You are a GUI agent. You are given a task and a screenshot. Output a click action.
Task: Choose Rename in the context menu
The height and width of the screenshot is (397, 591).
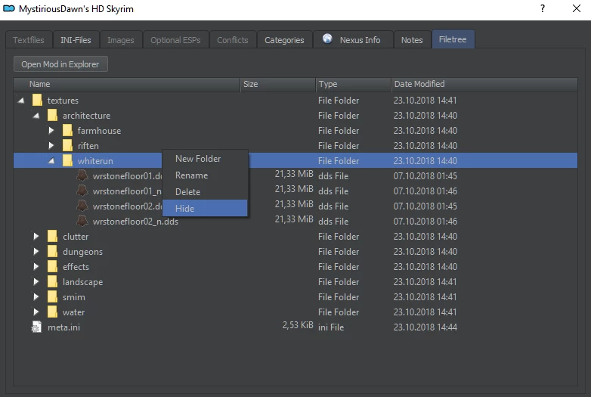pos(205,175)
